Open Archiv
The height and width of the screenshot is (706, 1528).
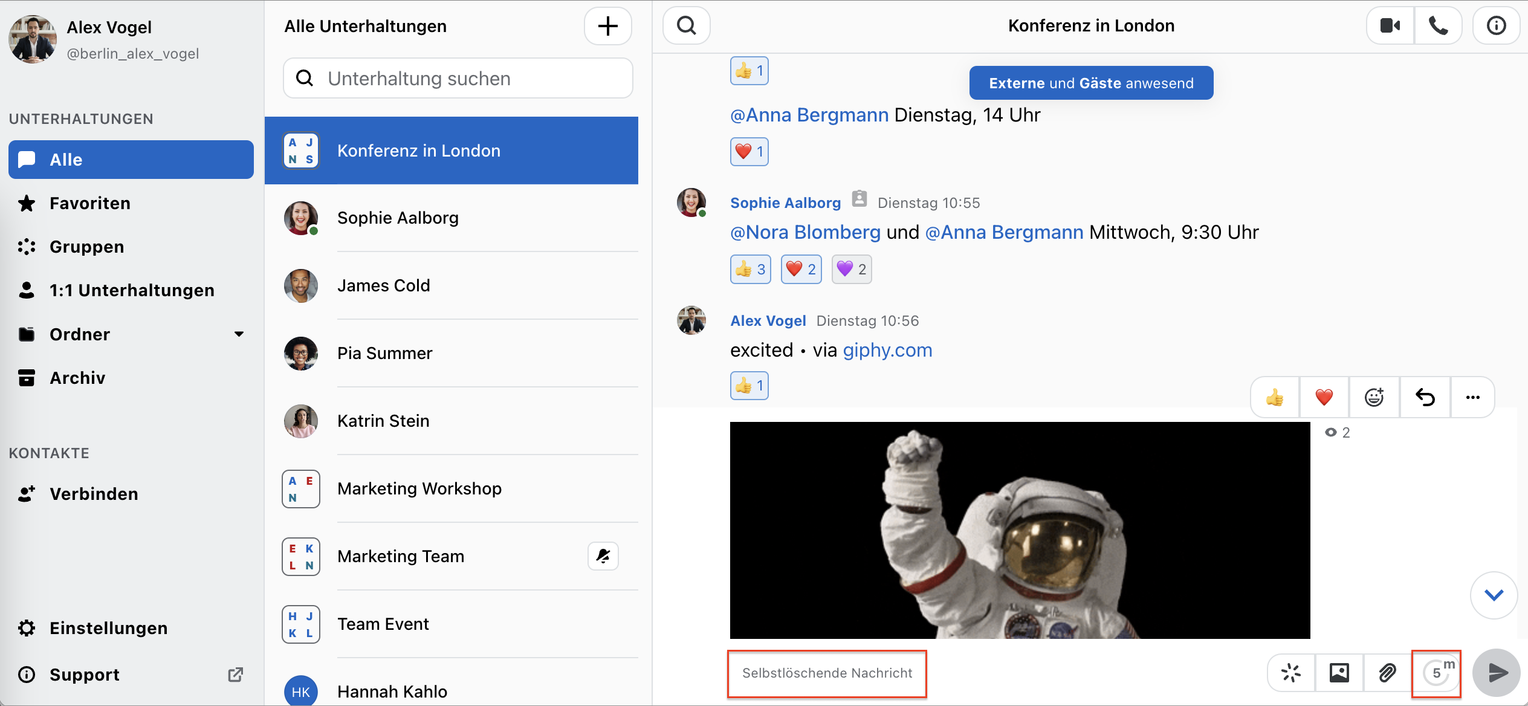point(131,378)
